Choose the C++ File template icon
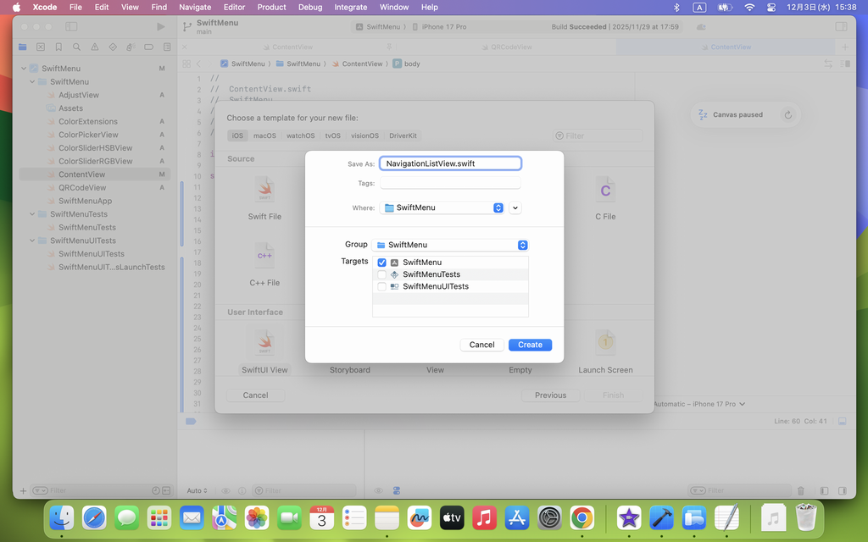 click(x=264, y=255)
